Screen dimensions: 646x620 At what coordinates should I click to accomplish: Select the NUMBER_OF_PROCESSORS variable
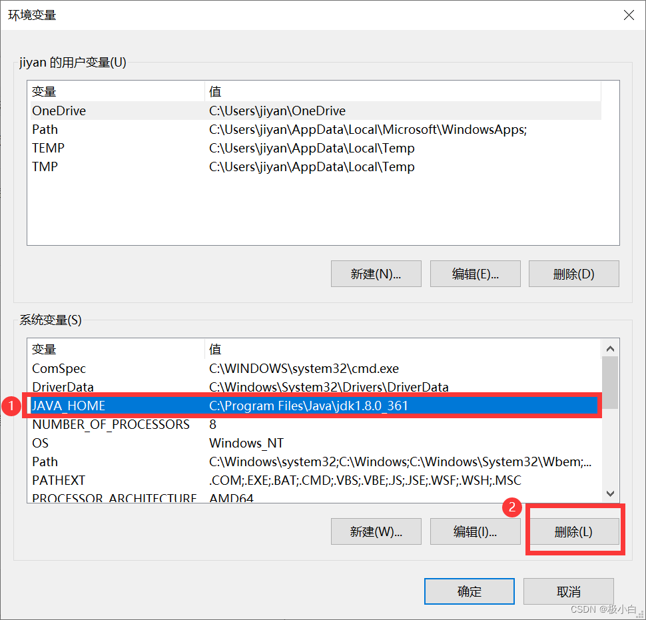click(316, 424)
